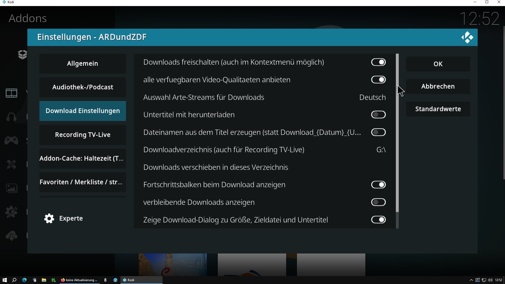Toggle Fortschrittsbalken beim Download anzeigen

pos(378,185)
